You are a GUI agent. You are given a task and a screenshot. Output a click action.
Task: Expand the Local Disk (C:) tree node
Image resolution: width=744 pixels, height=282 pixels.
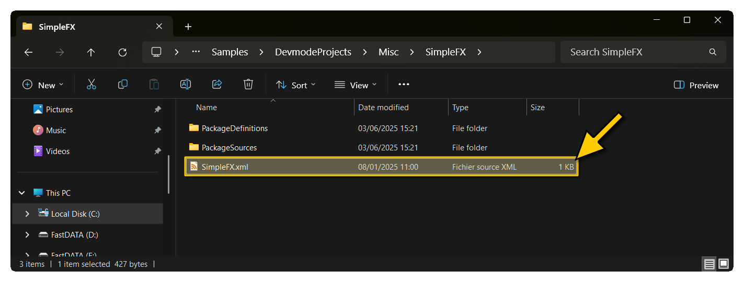tap(27, 214)
